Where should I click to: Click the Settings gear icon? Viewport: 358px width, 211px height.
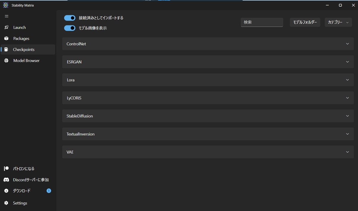pyautogui.click(x=6, y=203)
